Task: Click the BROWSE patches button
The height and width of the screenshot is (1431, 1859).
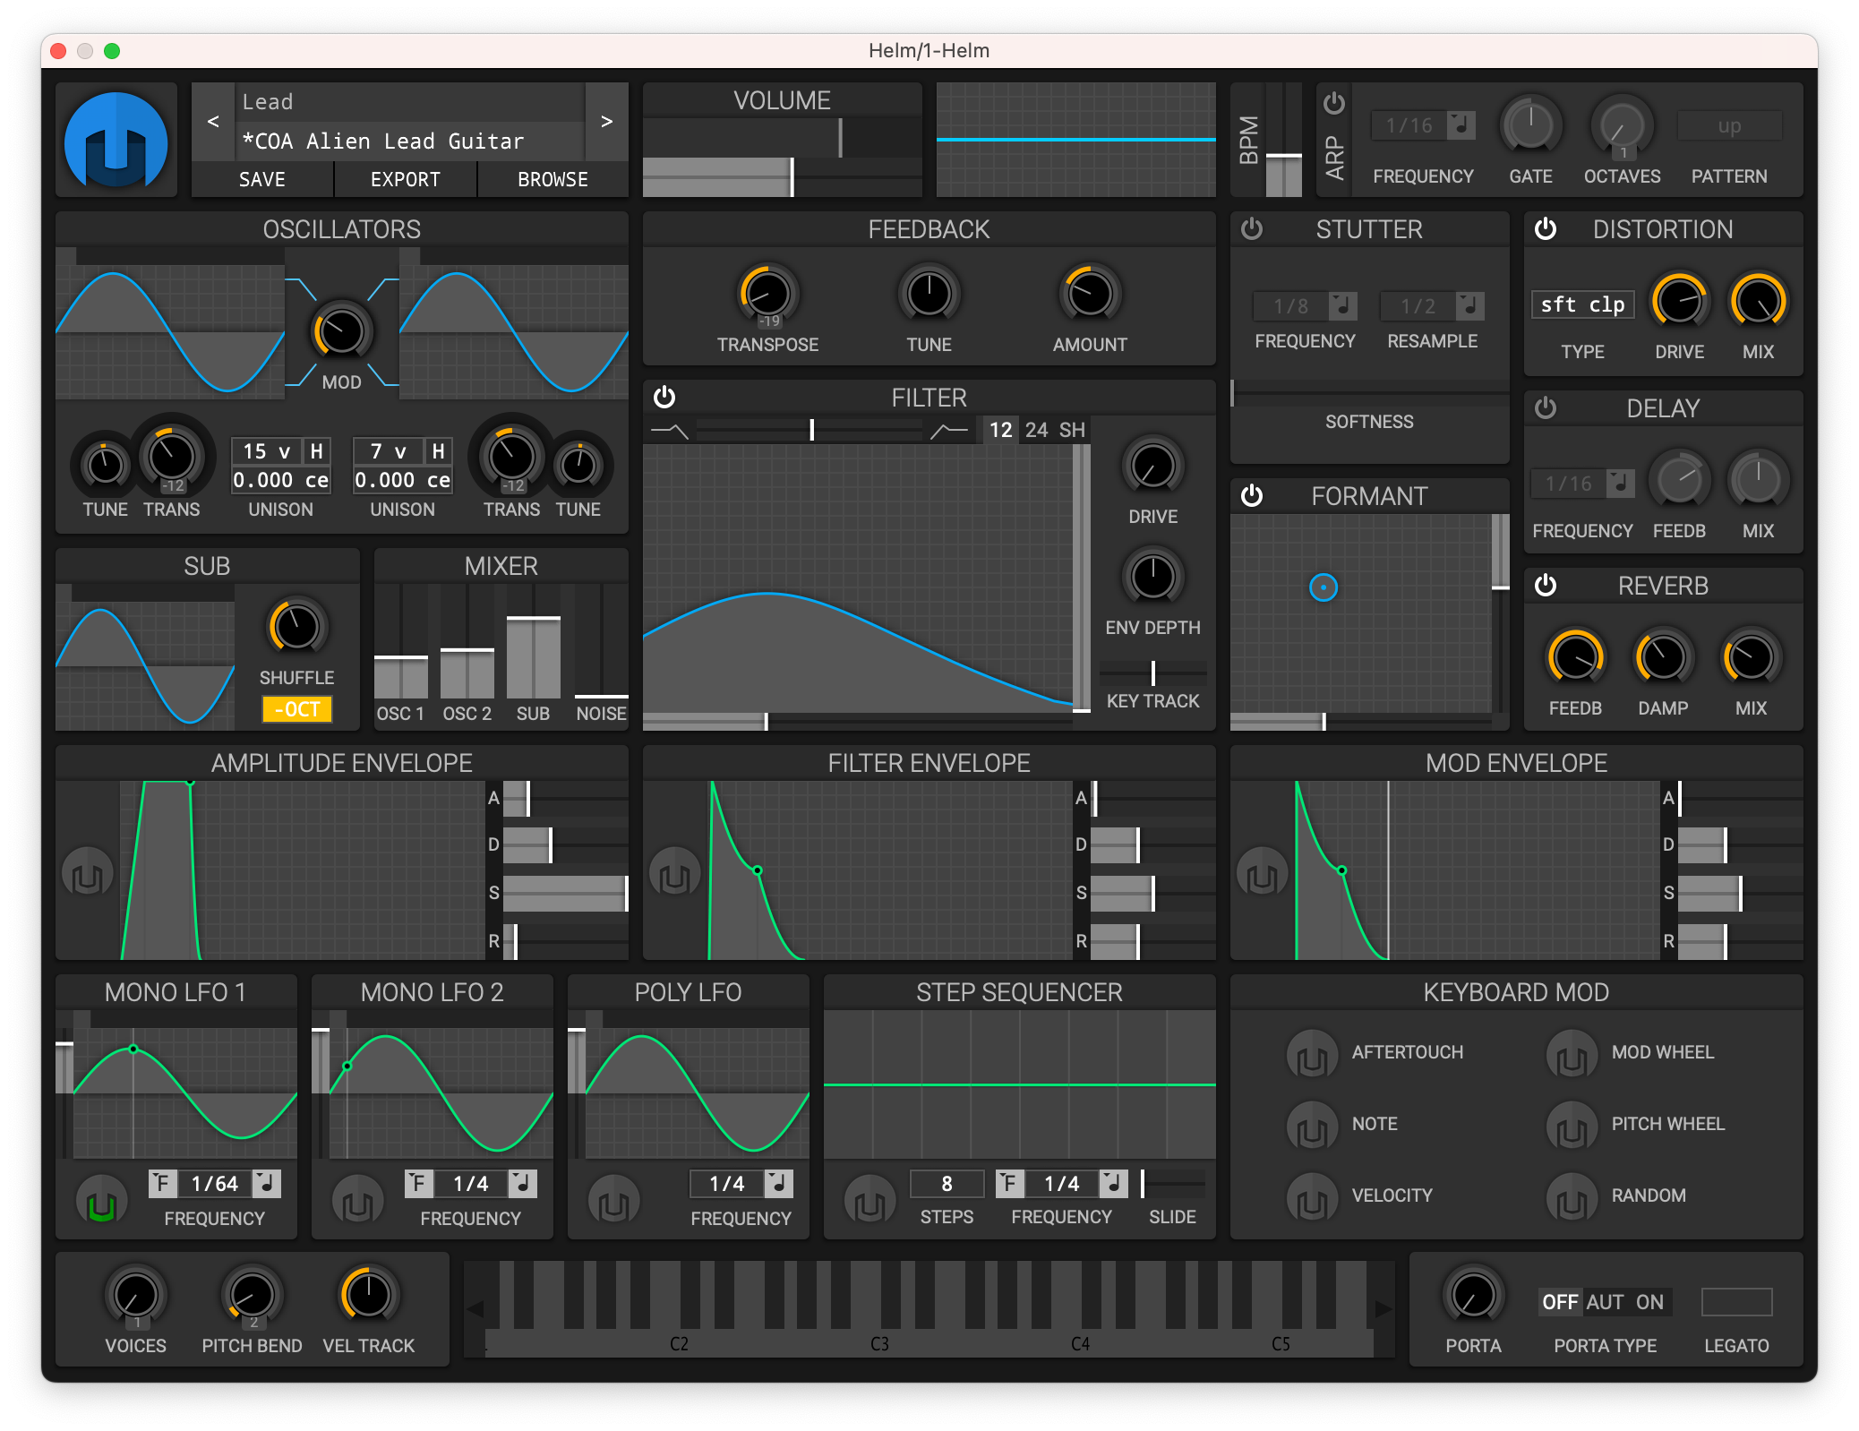Action: [x=553, y=180]
